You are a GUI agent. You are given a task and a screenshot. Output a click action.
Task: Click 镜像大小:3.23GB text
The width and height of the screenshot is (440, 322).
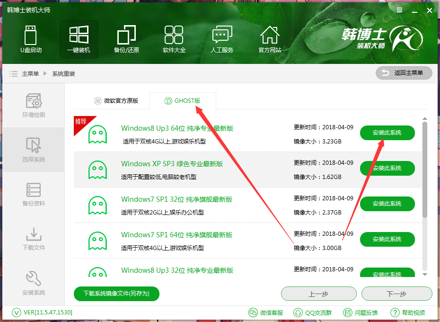pos(317,141)
